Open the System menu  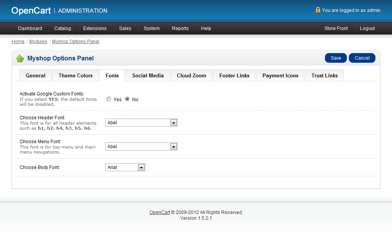(x=151, y=28)
